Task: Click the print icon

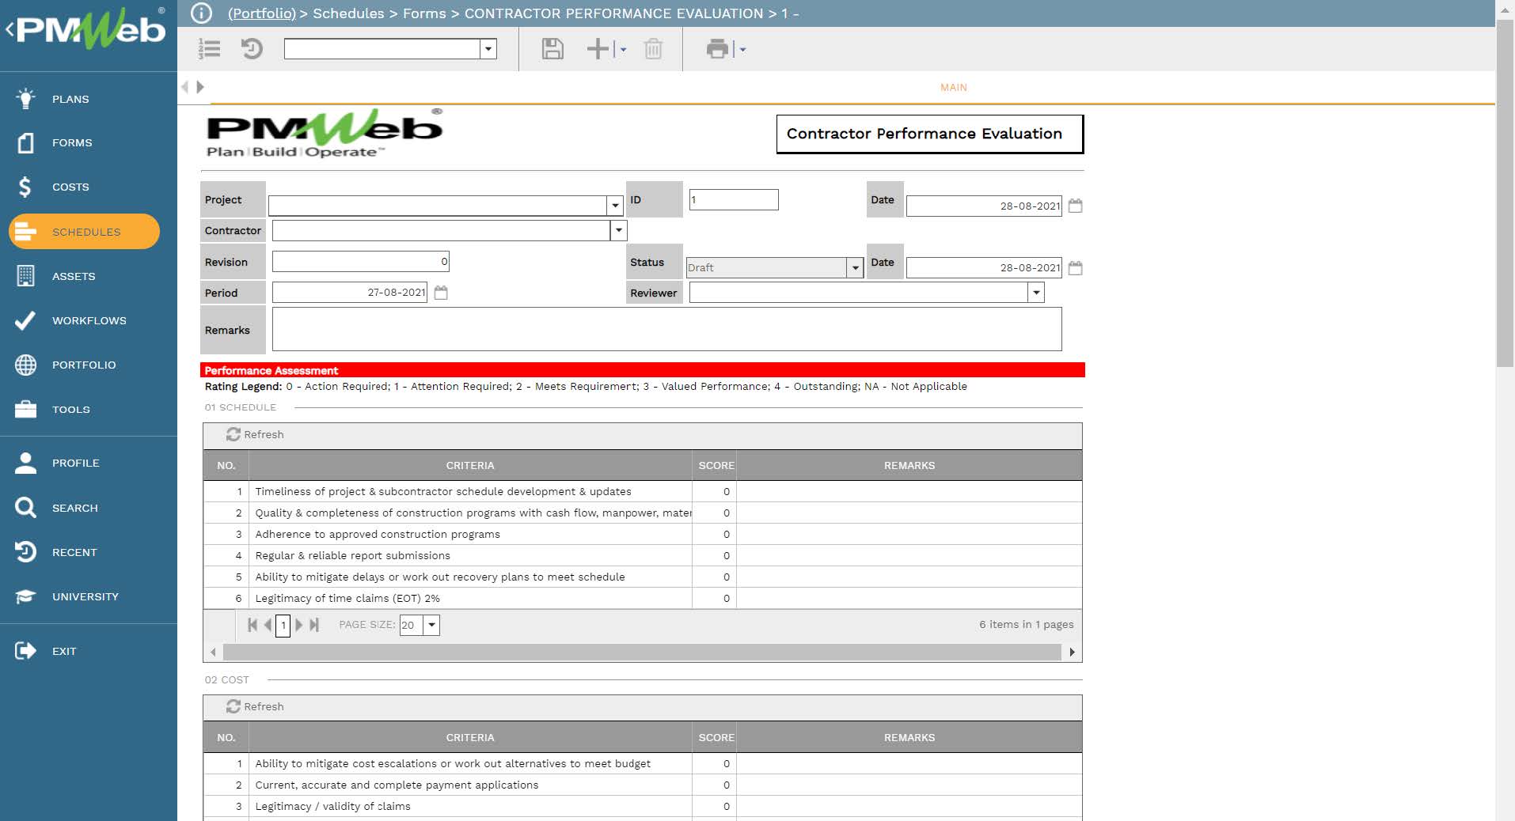Action: 717,49
